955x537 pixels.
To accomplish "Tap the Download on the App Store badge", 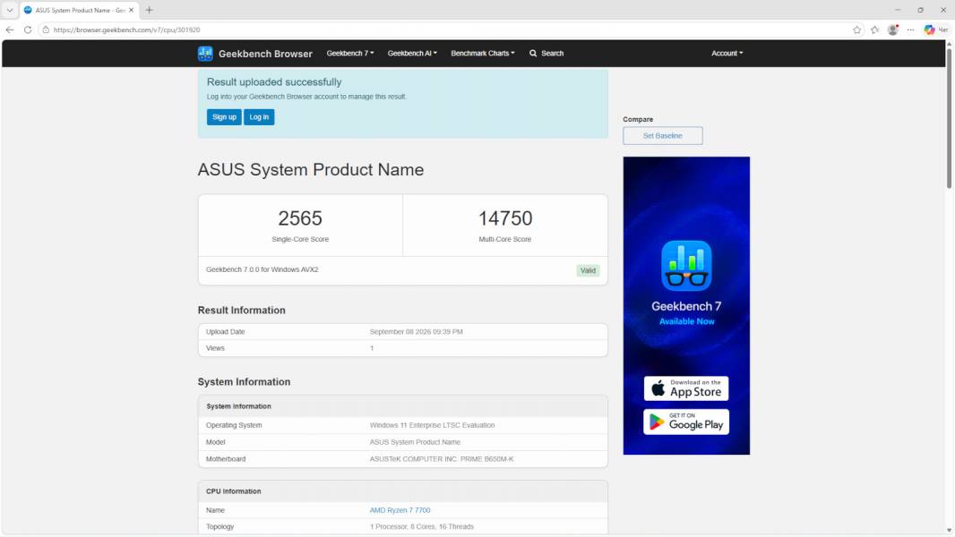I will [x=686, y=388].
